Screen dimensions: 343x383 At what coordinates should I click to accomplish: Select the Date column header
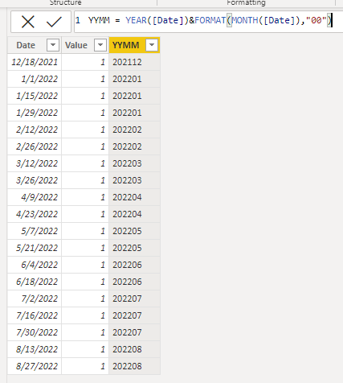[35, 45]
